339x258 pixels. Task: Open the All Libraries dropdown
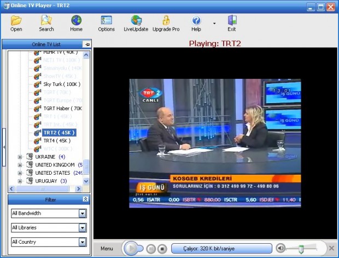coord(83,228)
